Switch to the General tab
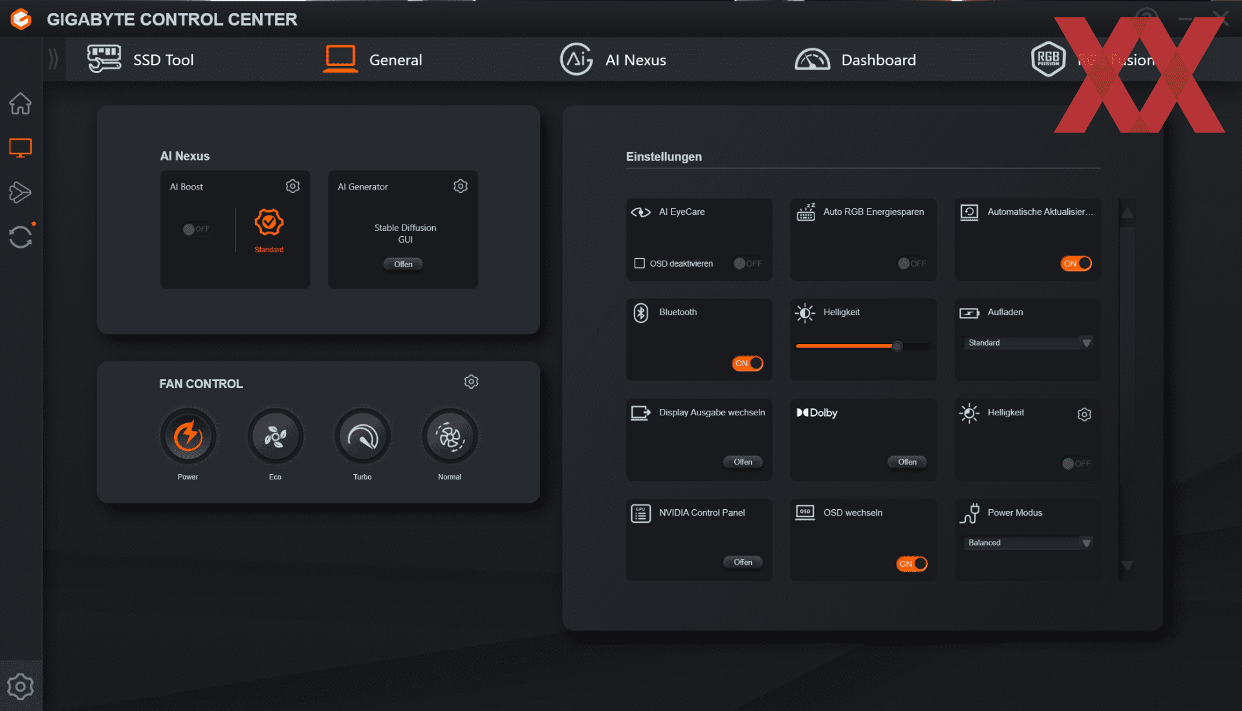 373,60
